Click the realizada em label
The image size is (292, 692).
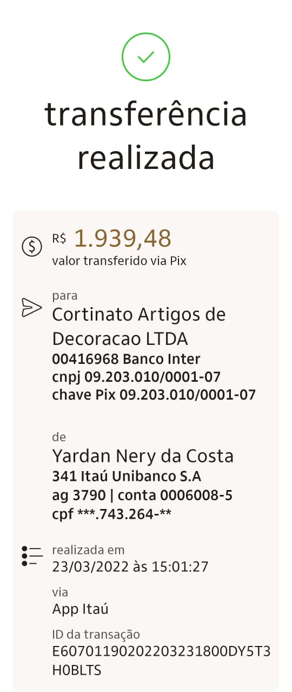point(89,550)
